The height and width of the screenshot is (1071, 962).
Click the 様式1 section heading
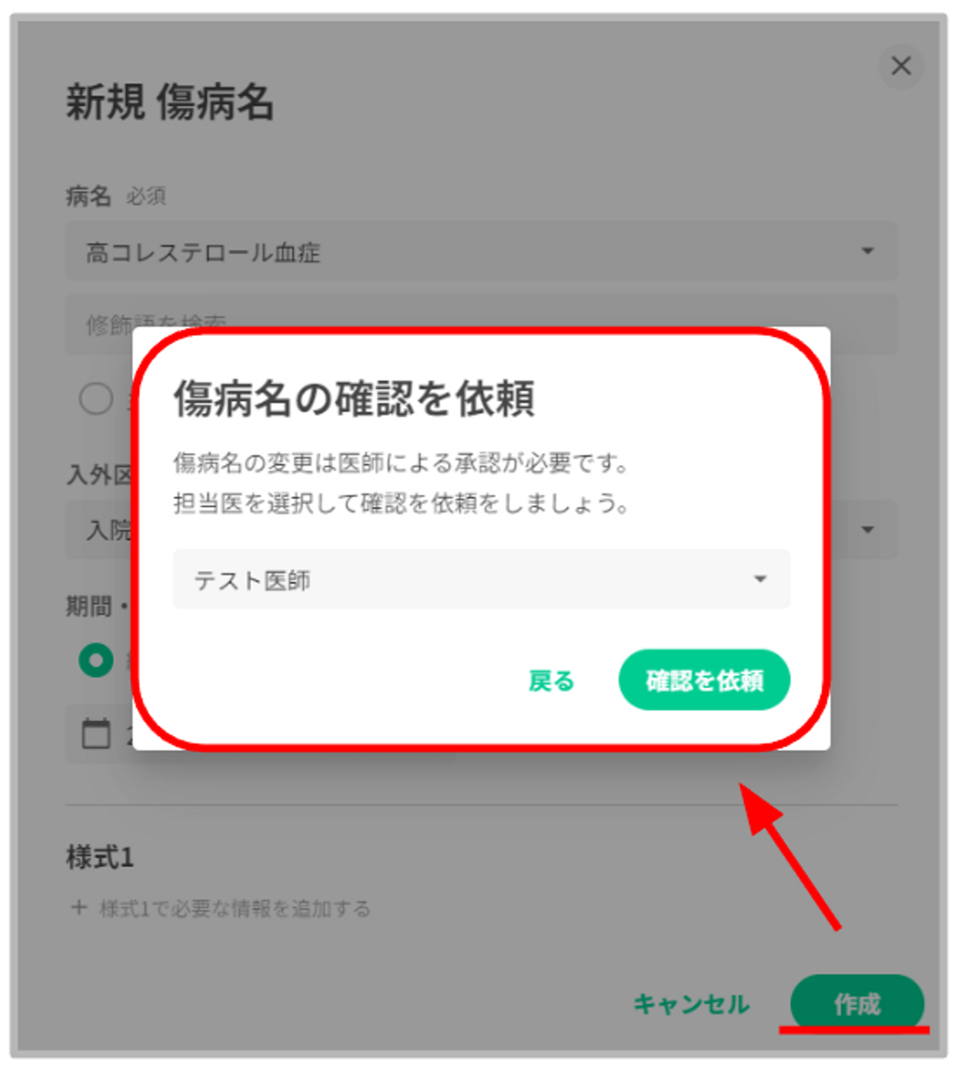[x=100, y=857]
